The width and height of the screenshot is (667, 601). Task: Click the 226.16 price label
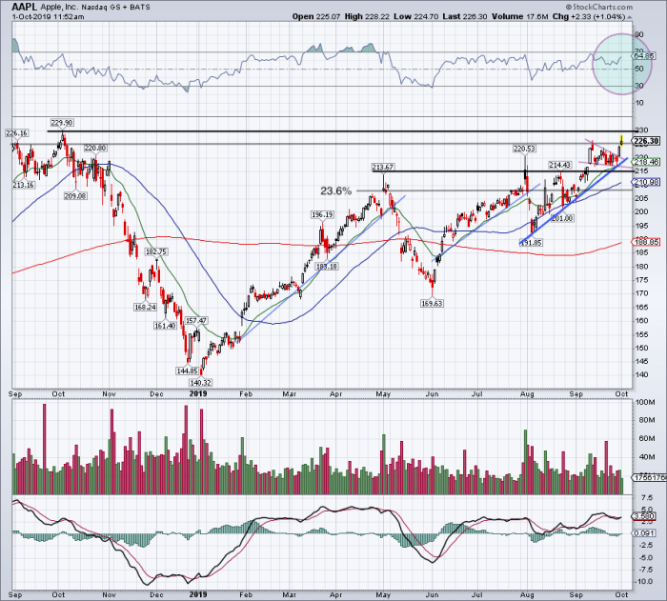[16, 133]
